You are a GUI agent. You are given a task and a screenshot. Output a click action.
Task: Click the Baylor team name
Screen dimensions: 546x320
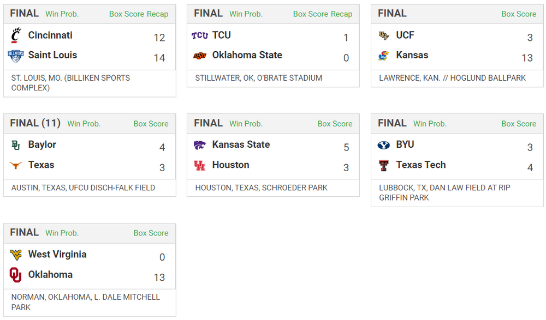pyautogui.click(x=42, y=144)
